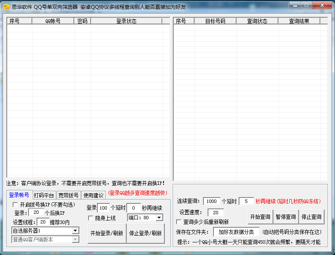
Task: Click the login 延时 0 秒 field
Action: [x=134, y=208]
